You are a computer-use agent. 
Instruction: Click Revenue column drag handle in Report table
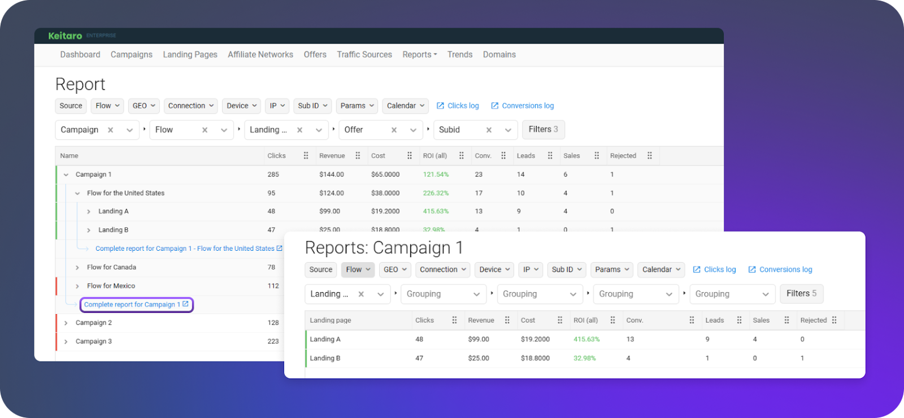coord(358,156)
